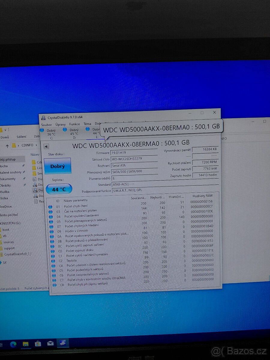Open the Úpravy menu
The width and height of the screenshot is (270, 360).
click(60, 124)
